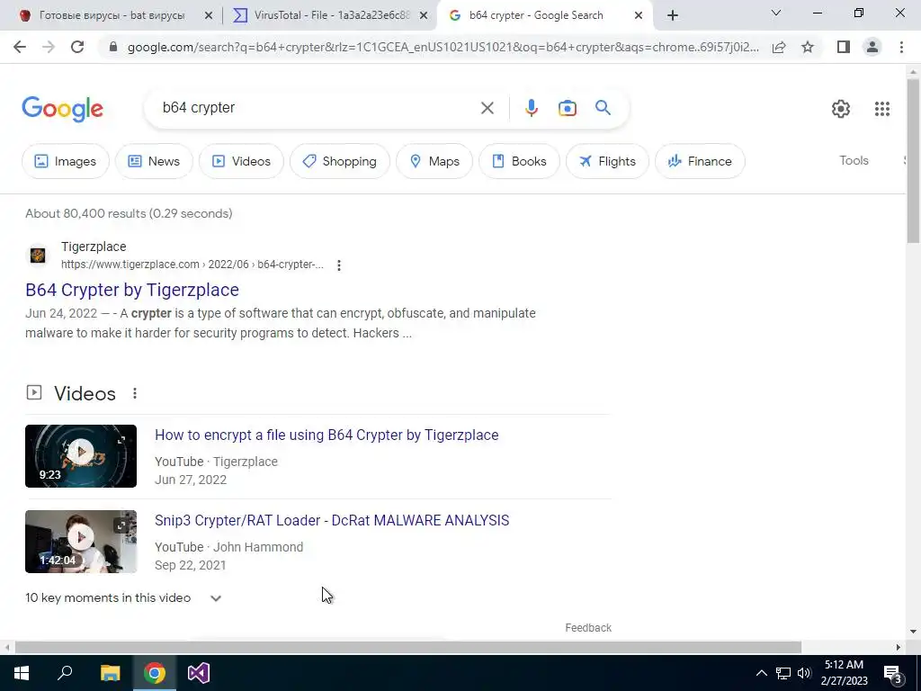This screenshot has height=691, width=921.
Task: Switch to the Готовые вирусы tab
Action: coord(112,15)
